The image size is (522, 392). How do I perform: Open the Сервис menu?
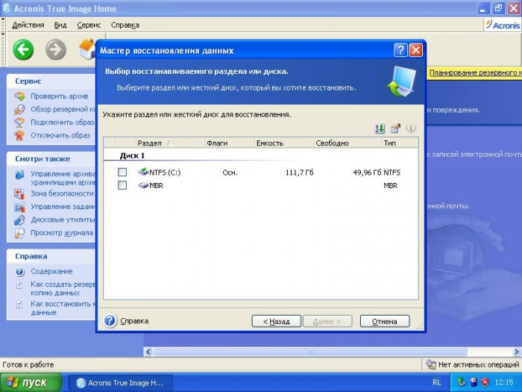click(89, 25)
